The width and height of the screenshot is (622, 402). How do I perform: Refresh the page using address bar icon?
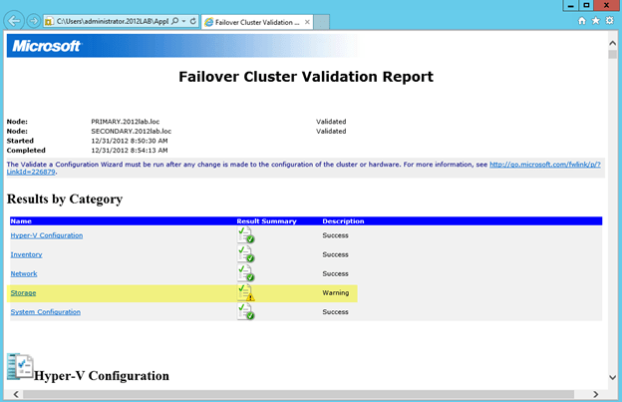[x=192, y=20]
